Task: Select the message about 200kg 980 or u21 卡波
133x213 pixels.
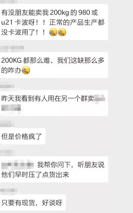Action: tap(54, 22)
